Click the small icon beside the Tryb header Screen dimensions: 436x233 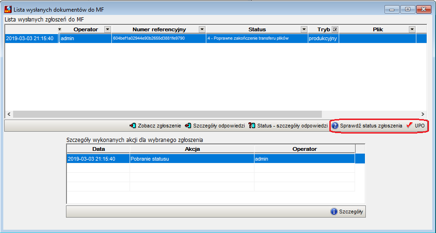point(335,29)
